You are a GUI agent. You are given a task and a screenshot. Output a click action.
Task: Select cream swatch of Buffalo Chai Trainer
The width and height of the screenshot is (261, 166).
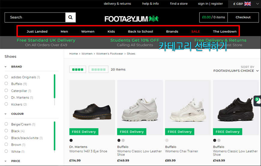(167, 141)
